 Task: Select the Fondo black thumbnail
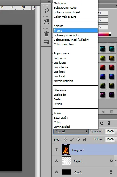coord(67,172)
